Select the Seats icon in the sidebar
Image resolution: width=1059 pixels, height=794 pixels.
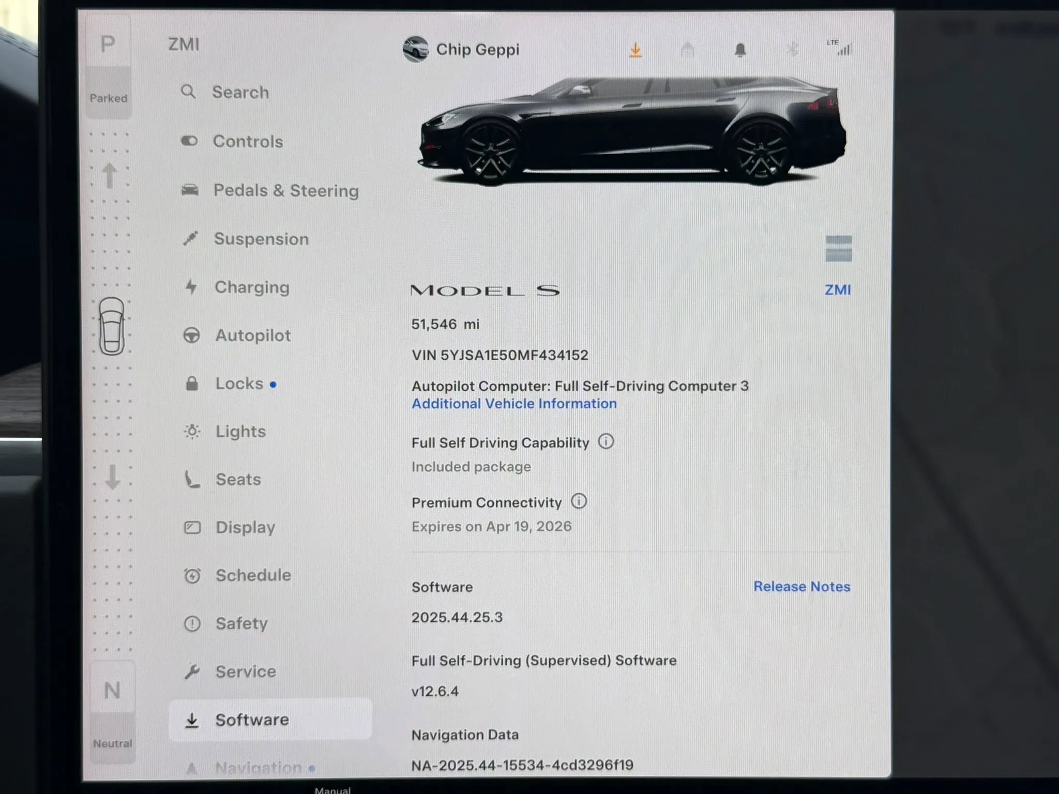click(191, 479)
